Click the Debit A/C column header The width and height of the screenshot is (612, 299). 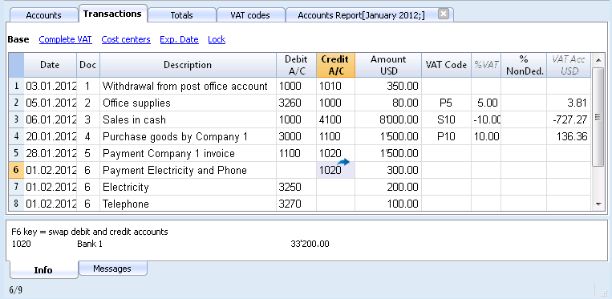296,65
